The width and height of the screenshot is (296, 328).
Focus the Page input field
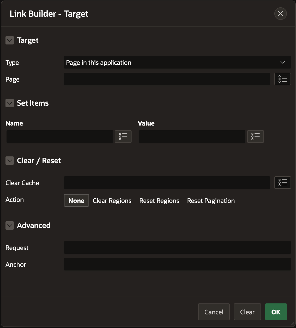[167, 79]
